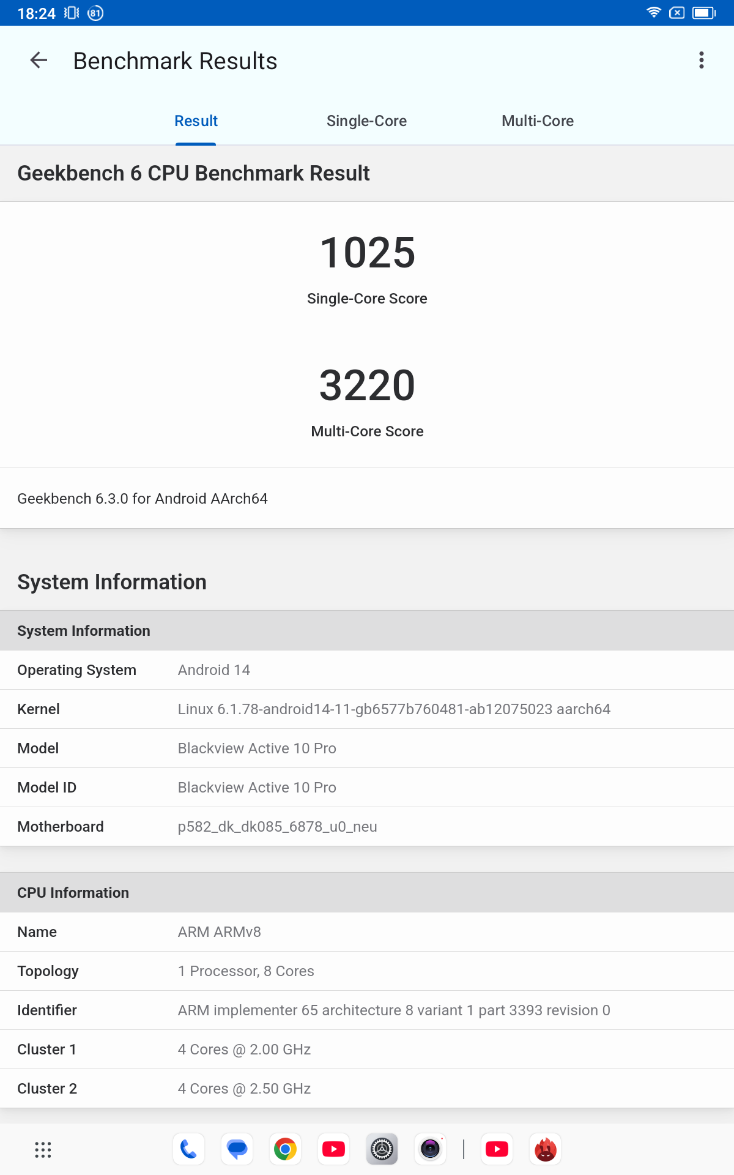Screen dimensions: 734x1175
Task: Select the Result tab
Action: pos(196,121)
